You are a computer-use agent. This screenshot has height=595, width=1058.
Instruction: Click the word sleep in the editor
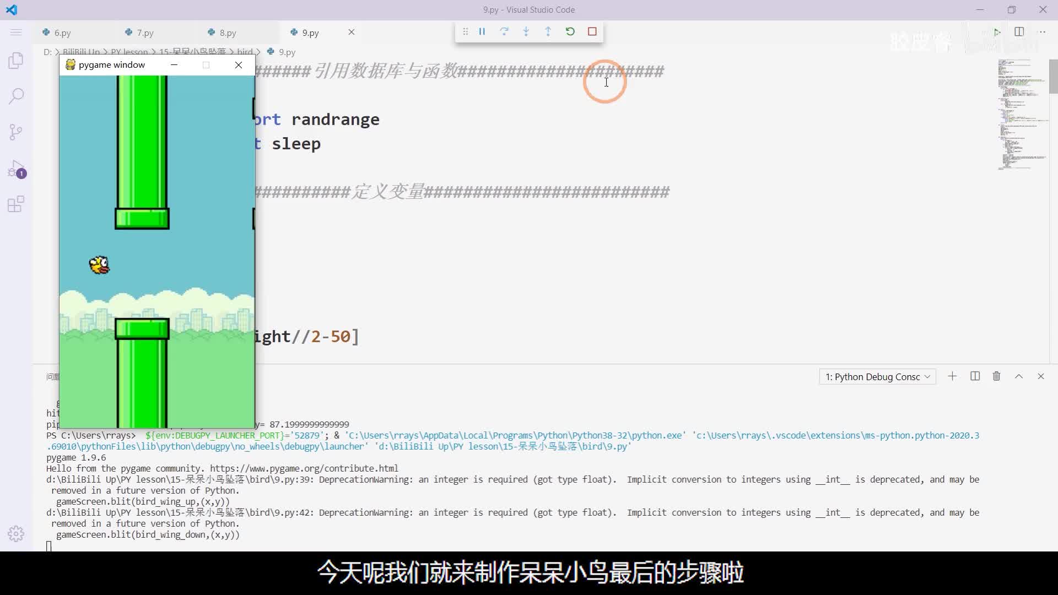[296, 144]
